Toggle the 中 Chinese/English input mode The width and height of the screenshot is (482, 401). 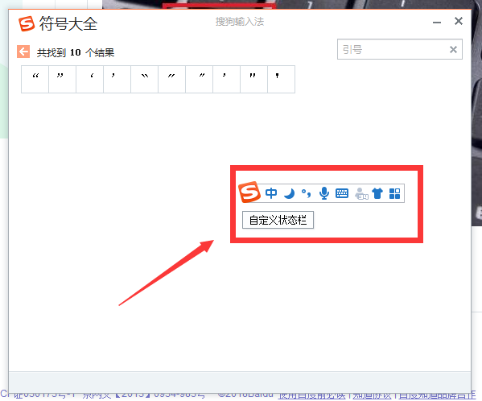271,193
